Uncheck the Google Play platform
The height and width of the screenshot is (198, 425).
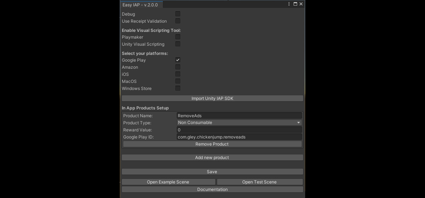click(178, 60)
